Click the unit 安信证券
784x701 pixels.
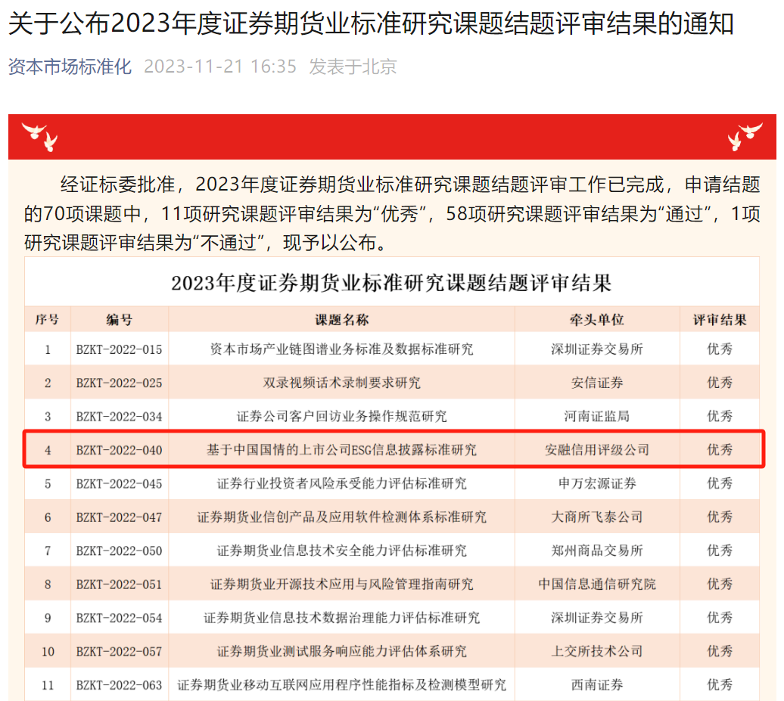click(597, 383)
